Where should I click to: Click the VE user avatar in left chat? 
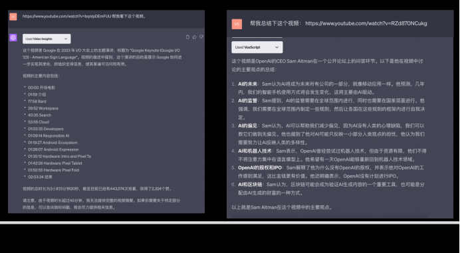click(x=13, y=17)
